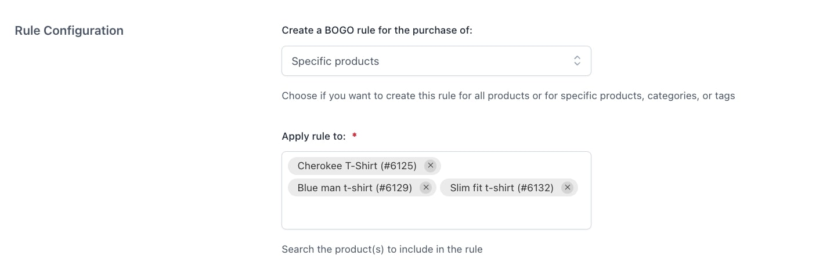The height and width of the screenshot is (277, 823).
Task: Open the Specific products dropdown
Action: 435,61
